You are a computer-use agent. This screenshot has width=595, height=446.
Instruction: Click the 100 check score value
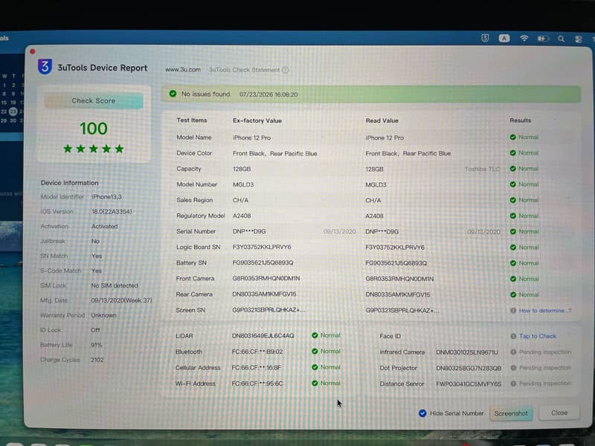click(94, 129)
